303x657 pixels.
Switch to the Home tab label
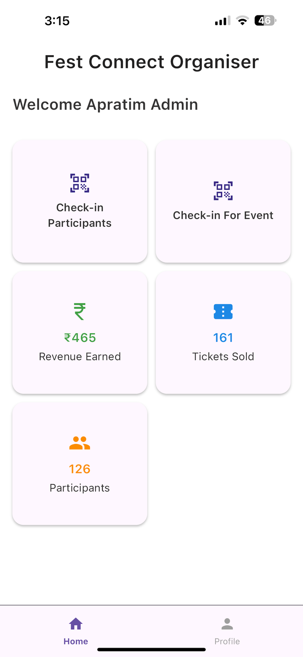(x=76, y=641)
